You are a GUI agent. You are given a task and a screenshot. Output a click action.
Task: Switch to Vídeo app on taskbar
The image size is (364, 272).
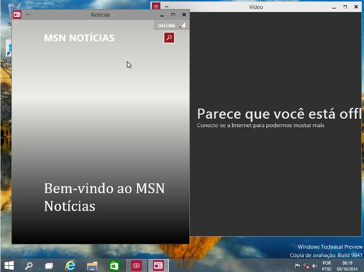point(136,266)
